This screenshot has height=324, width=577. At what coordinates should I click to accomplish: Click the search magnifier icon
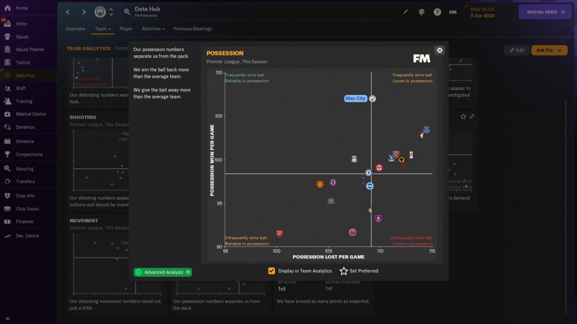pyautogui.click(x=127, y=12)
